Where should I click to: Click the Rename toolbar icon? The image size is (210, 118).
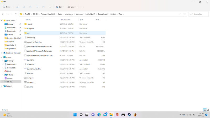[x=37, y=7]
